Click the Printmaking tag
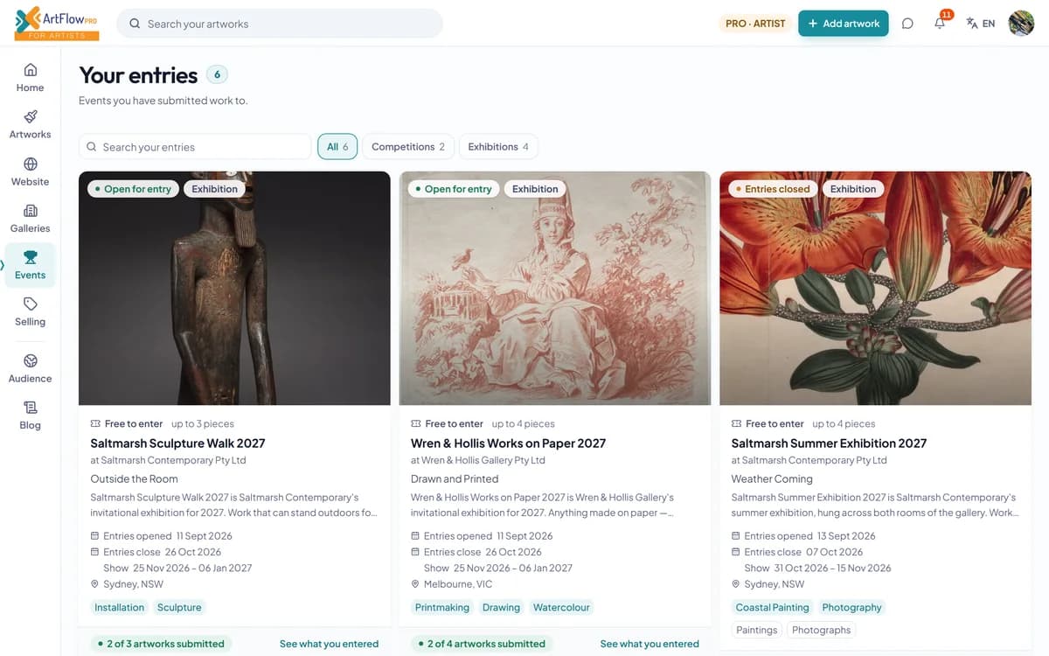The image size is (1049, 656). pyautogui.click(x=442, y=608)
